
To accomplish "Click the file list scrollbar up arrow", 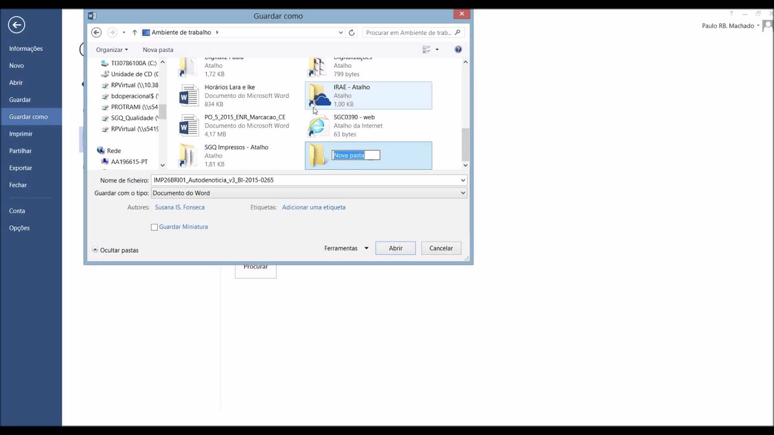I will point(465,62).
